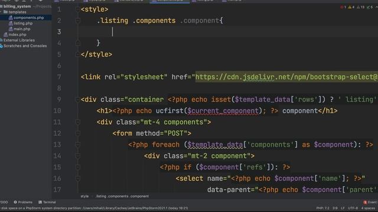
Task: Click line number 3 in the gutter
Action: 59,32
